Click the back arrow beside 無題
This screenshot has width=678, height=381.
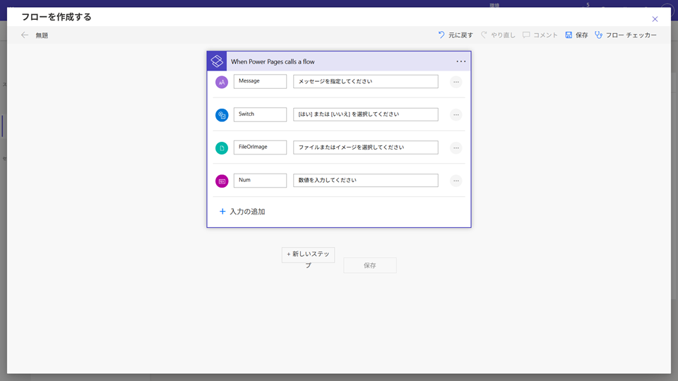point(25,35)
